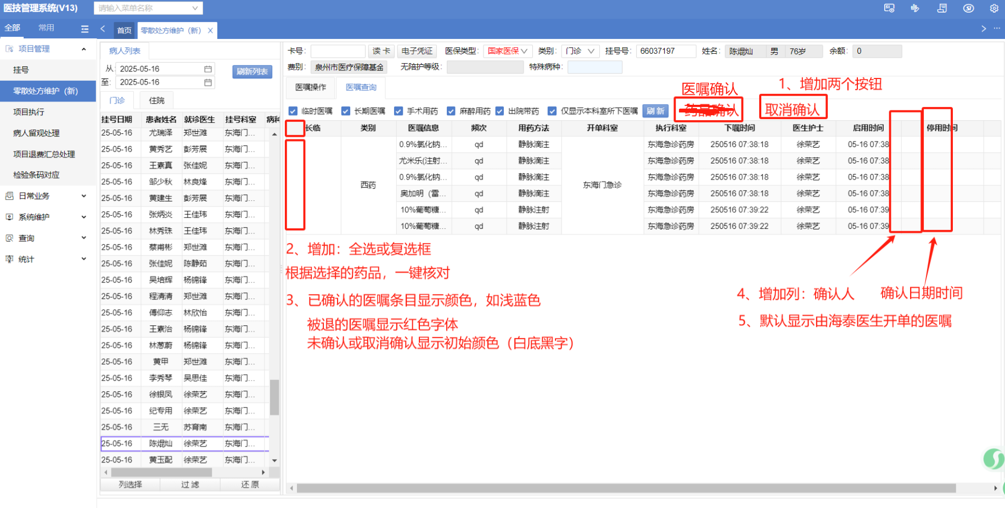Open 检验条码对应 in the sidebar

pyautogui.click(x=48, y=175)
